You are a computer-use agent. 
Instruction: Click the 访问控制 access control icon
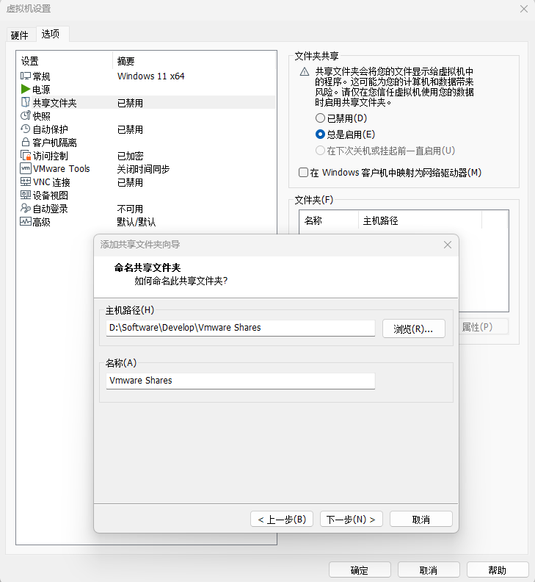pyautogui.click(x=25, y=156)
